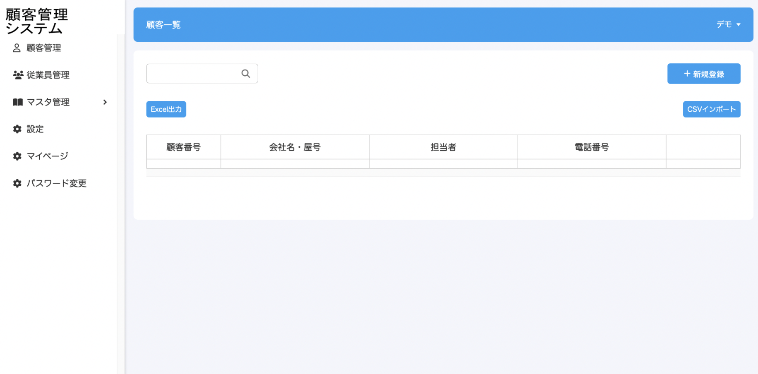Screen dimensions: 758x374
Task: Open 顧客管理 in the sidebar
Action: point(44,48)
